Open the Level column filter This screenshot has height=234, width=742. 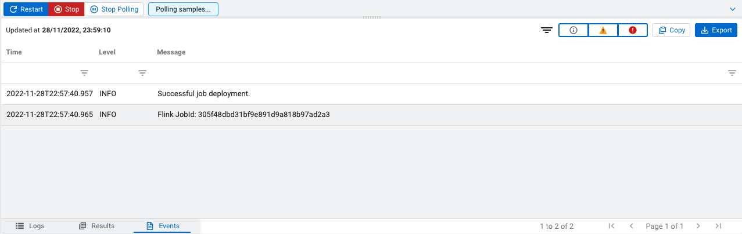pos(142,73)
